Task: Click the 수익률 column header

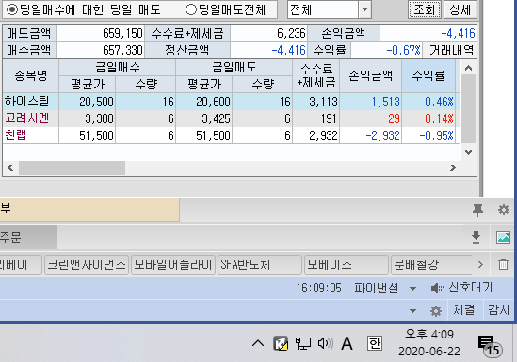Action: point(428,76)
